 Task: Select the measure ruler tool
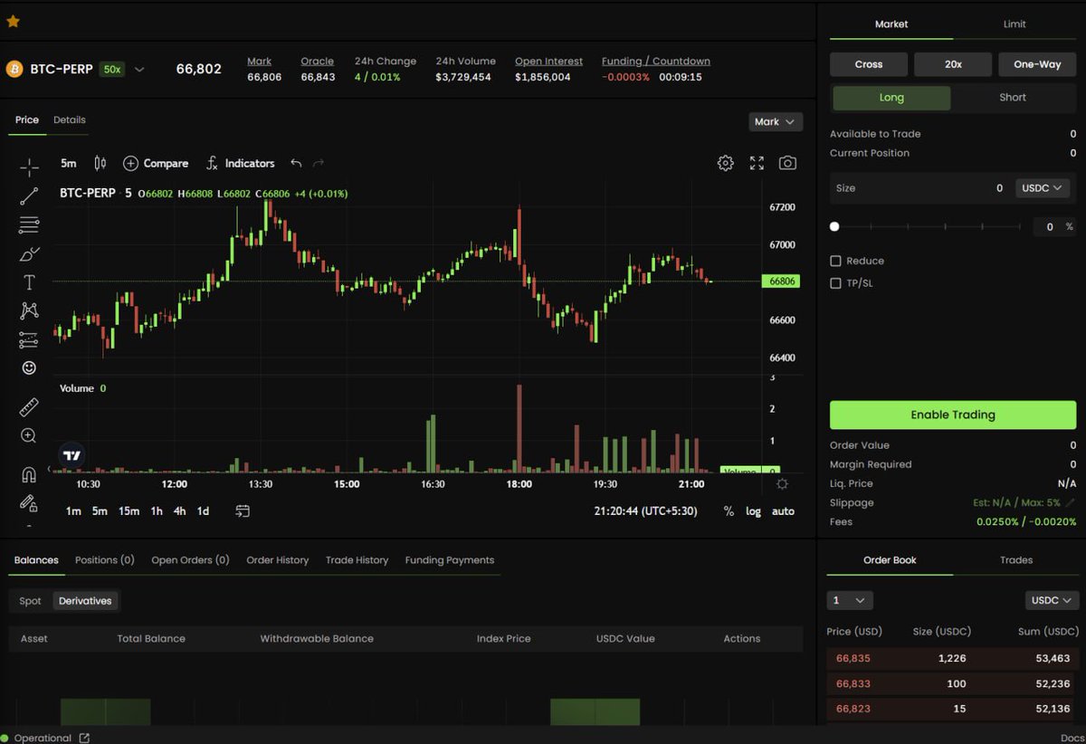click(x=28, y=406)
